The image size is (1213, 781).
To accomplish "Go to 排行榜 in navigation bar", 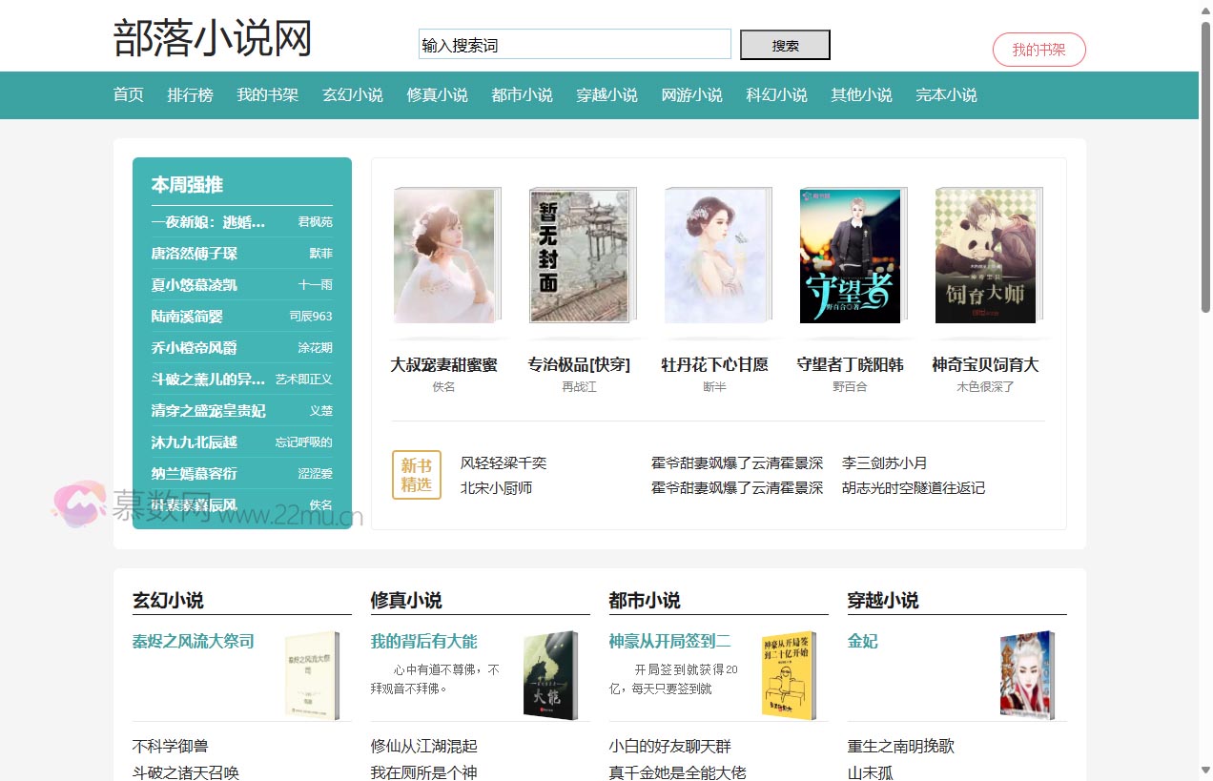I will [x=190, y=95].
